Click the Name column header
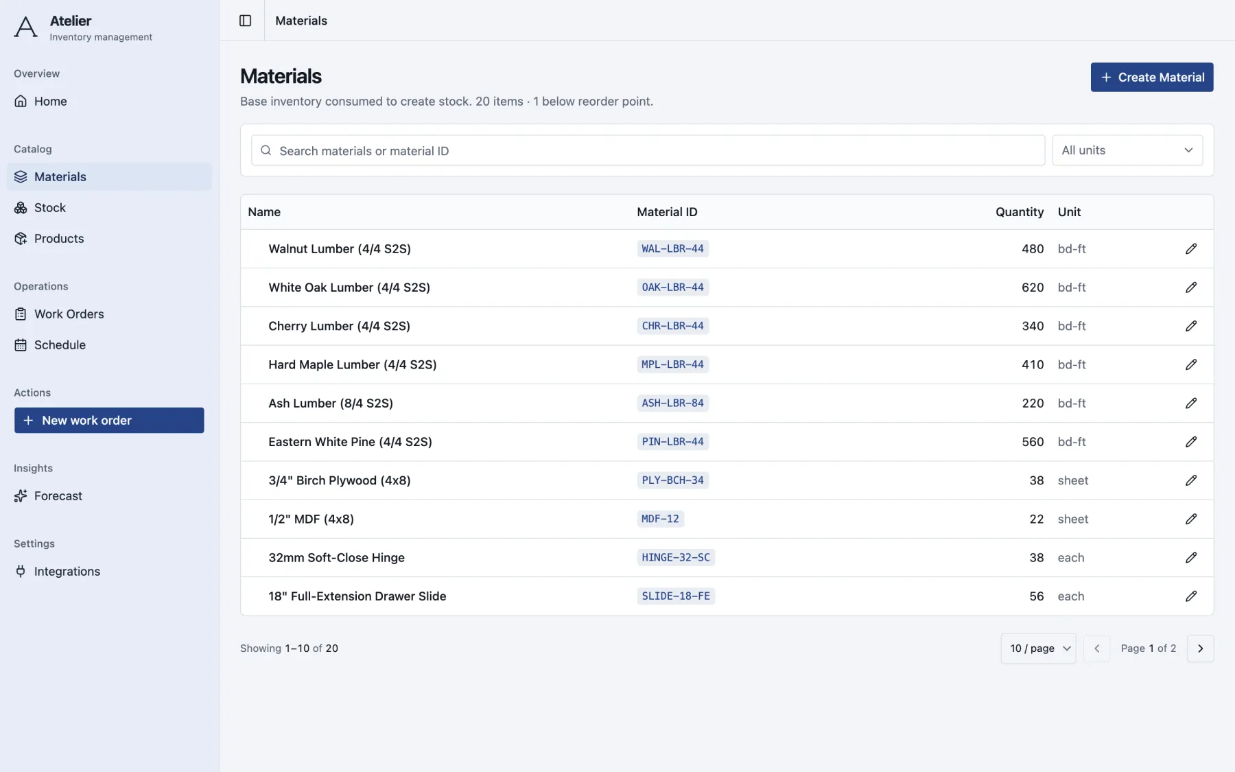This screenshot has width=1235, height=772. [264, 212]
